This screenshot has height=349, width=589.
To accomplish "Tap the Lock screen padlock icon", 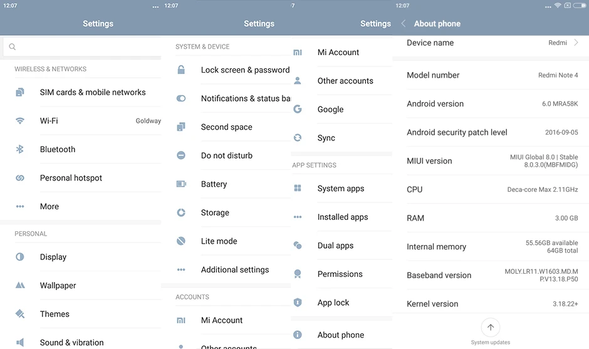I will coord(181,70).
